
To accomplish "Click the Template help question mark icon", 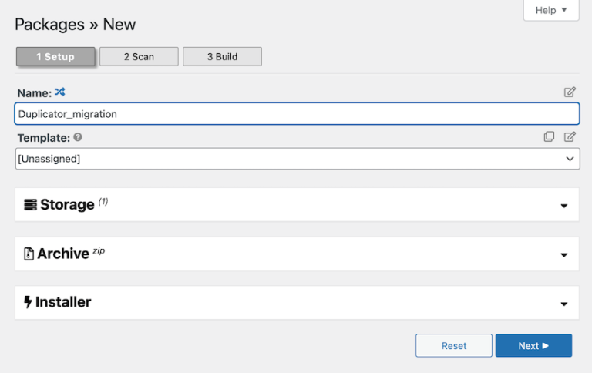I will click(x=78, y=138).
